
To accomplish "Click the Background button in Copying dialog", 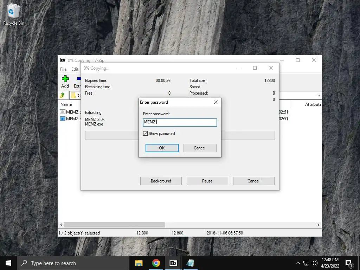I will (x=161, y=181).
